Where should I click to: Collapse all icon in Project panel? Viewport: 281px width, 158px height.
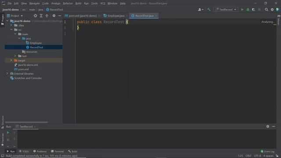coord(47,16)
